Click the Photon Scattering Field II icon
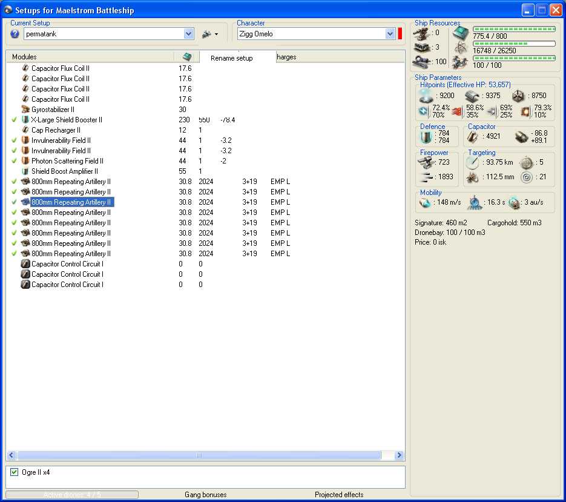The height and width of the screenshot is (502, 566). [x=25, y=161]
